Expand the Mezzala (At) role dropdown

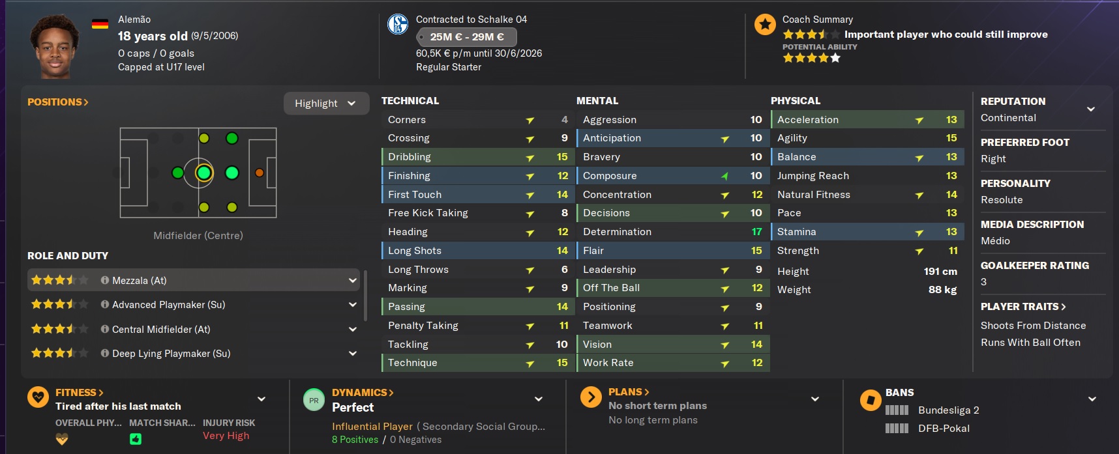click(353, 281)
